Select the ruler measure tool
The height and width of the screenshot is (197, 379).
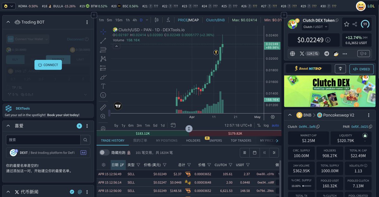coord(103,107)
